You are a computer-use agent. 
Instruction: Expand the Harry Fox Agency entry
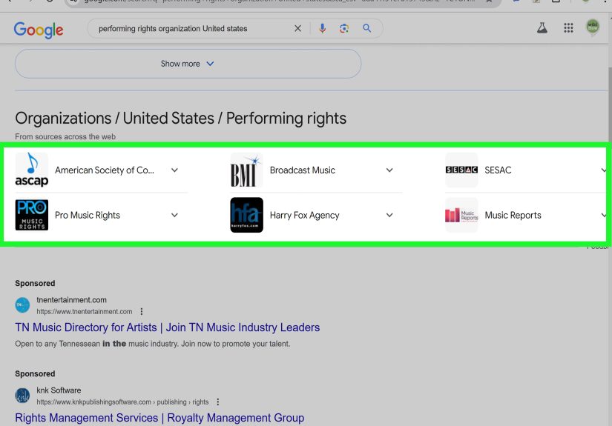click(x=389, y=216)
